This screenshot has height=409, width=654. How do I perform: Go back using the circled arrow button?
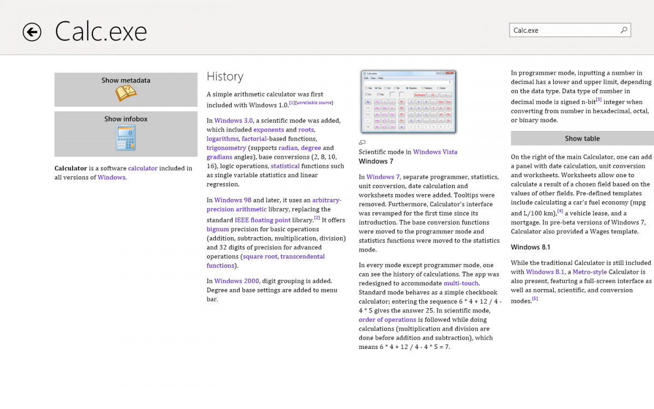click(x=32, y=32)
